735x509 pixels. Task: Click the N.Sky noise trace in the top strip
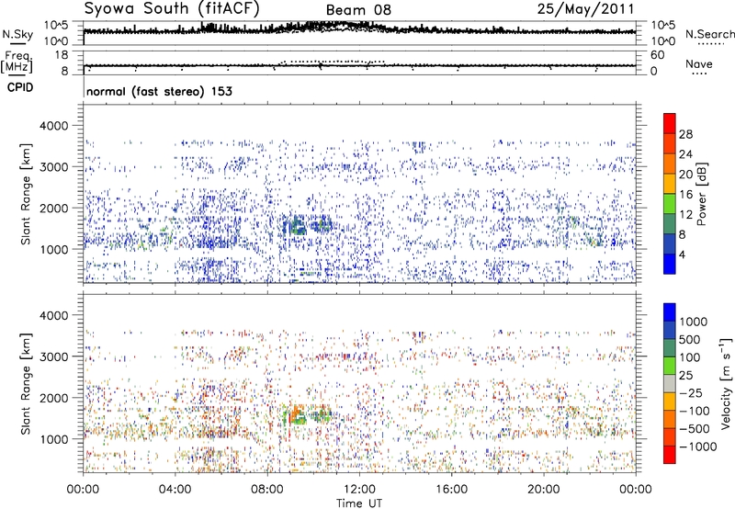point(359,29)
